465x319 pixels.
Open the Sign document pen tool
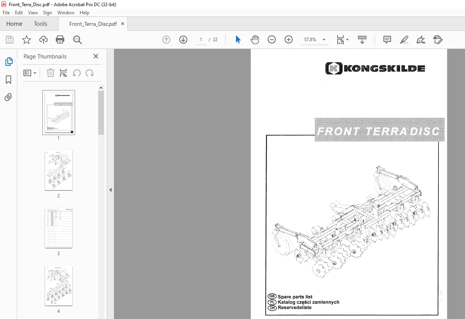pos(421,40)
